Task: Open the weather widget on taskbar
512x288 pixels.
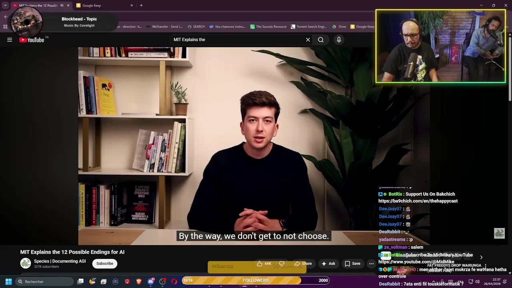Action: (x=92, y=282)
